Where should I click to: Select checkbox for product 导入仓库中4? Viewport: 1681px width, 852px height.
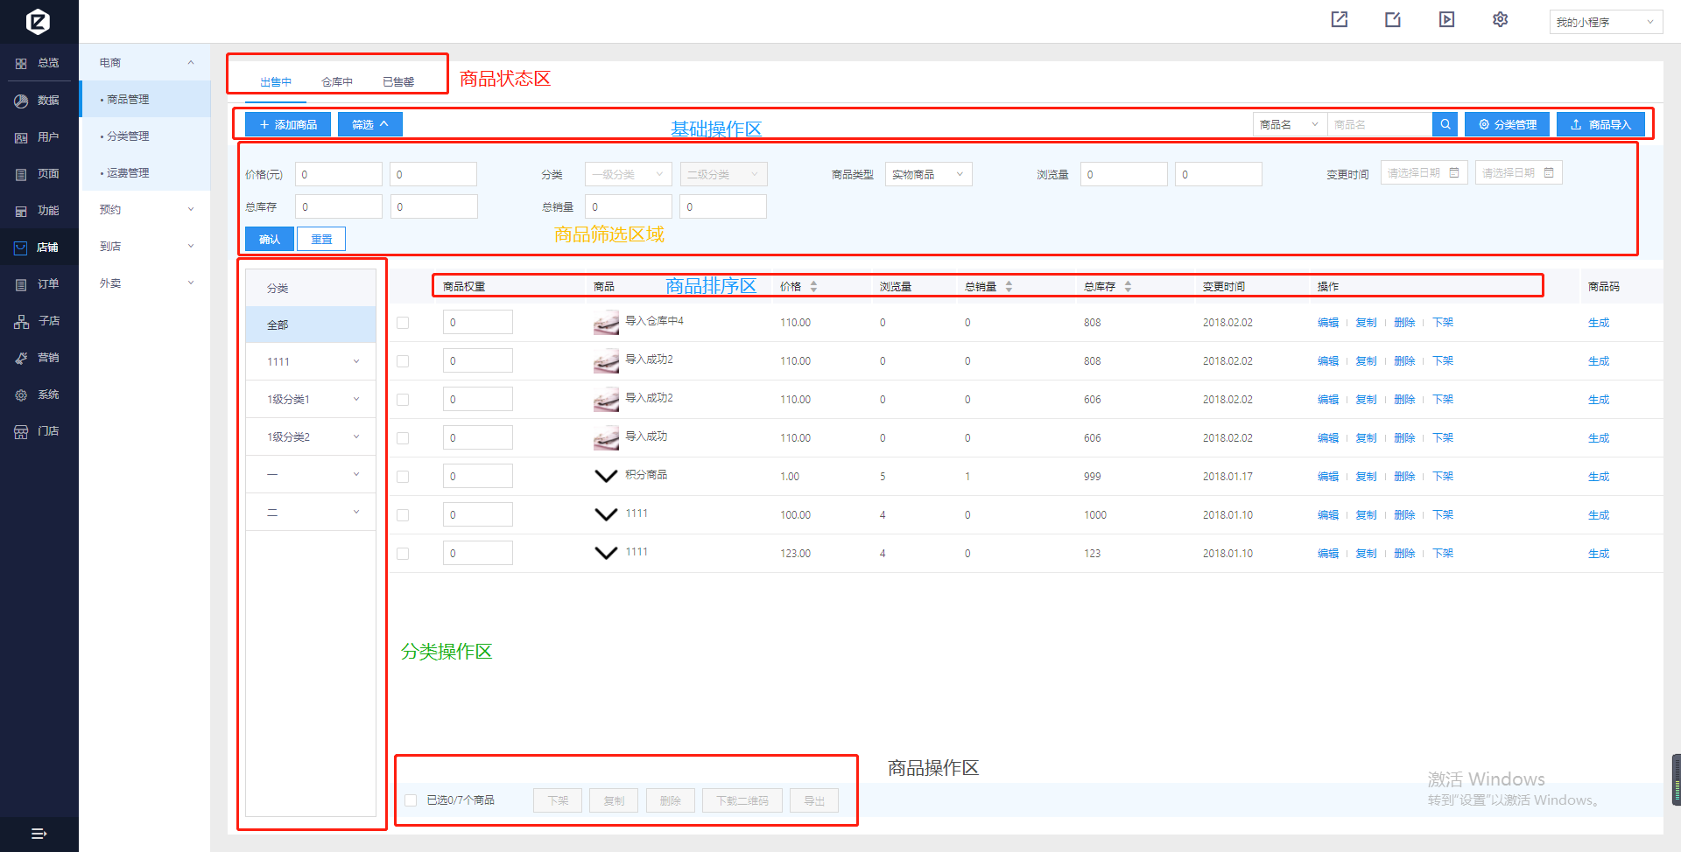[403, 323]
